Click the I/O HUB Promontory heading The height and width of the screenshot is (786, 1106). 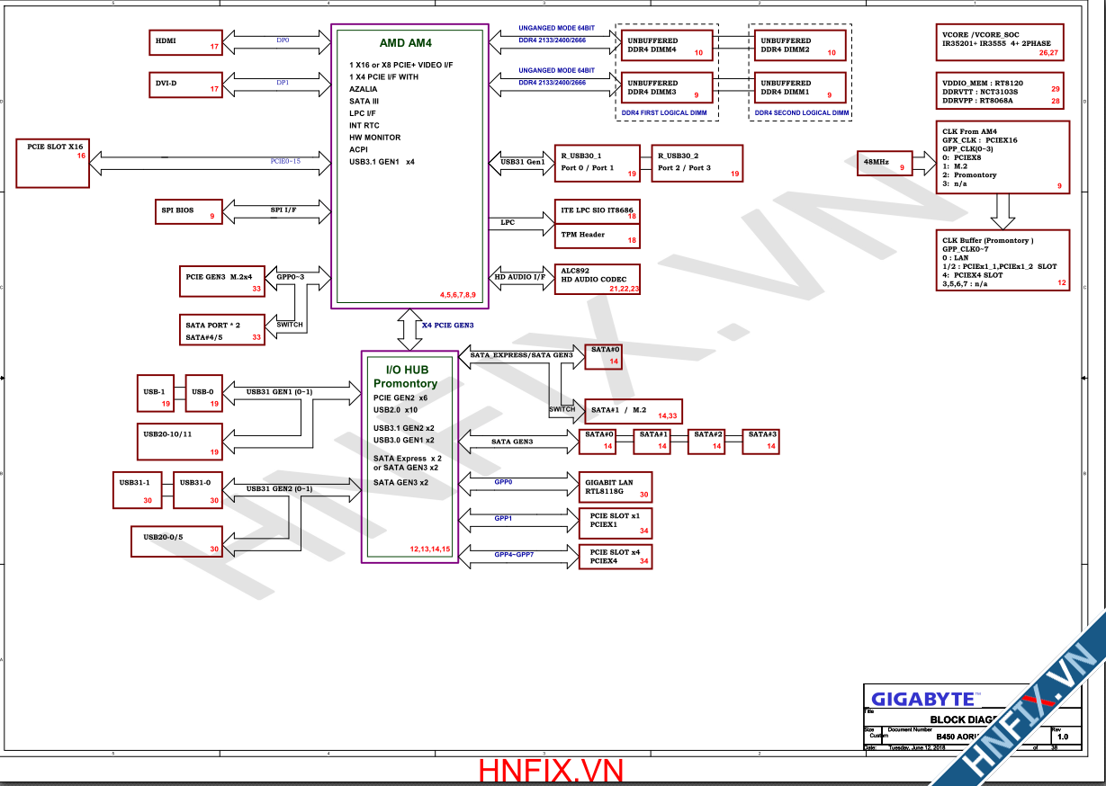[x=406, y=377]
